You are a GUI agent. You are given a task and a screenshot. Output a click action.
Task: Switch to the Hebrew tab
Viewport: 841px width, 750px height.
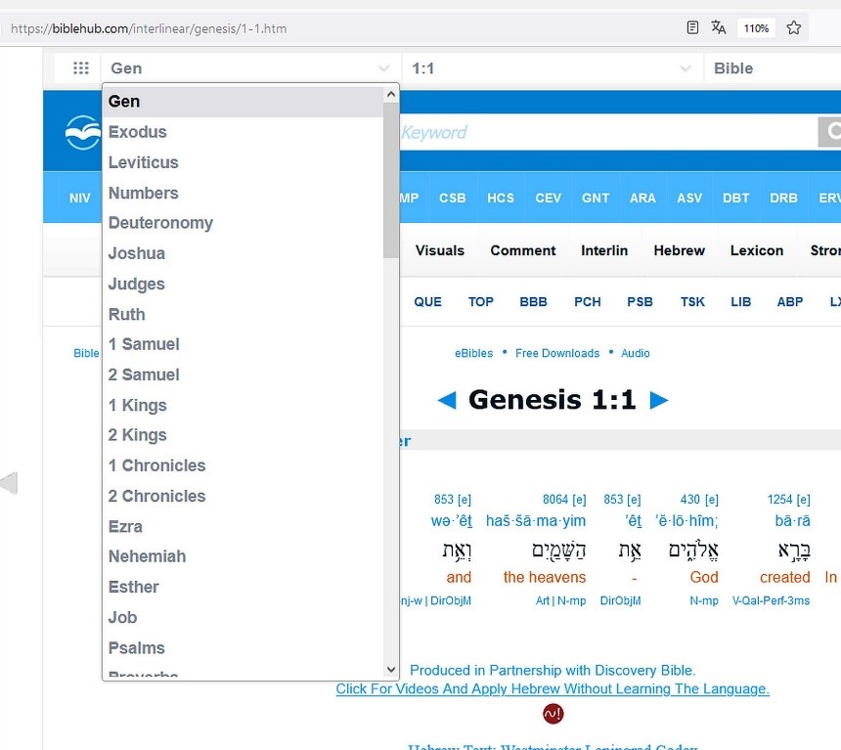[x=679, y=250]
